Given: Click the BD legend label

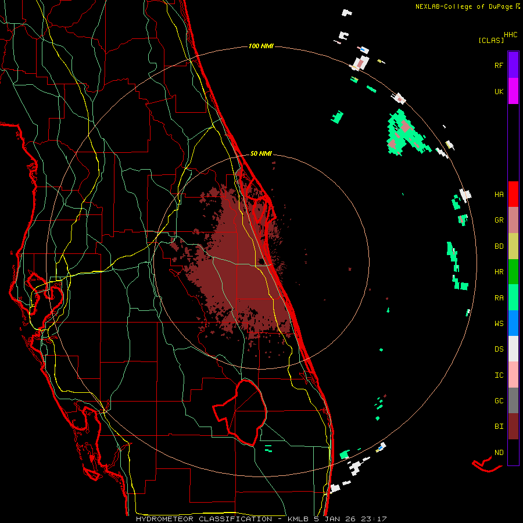Looking at the screenshot, I should 499,246.
